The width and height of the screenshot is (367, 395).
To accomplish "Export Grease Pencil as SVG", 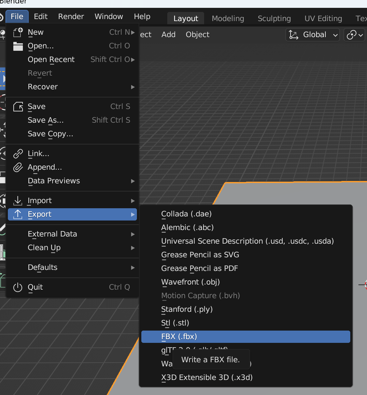I will pos(245,255).
